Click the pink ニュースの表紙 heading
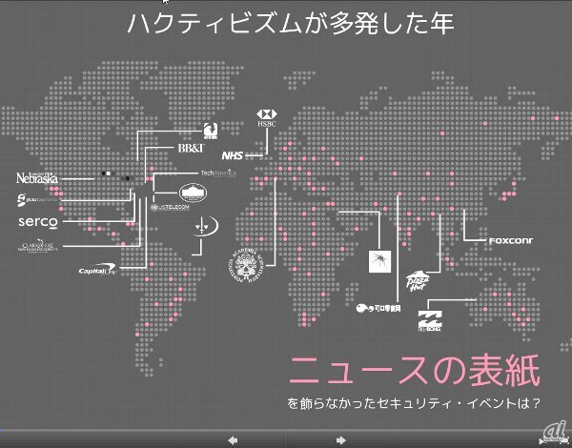This screenshot has width=572, height=448. (x=415, y=371)
